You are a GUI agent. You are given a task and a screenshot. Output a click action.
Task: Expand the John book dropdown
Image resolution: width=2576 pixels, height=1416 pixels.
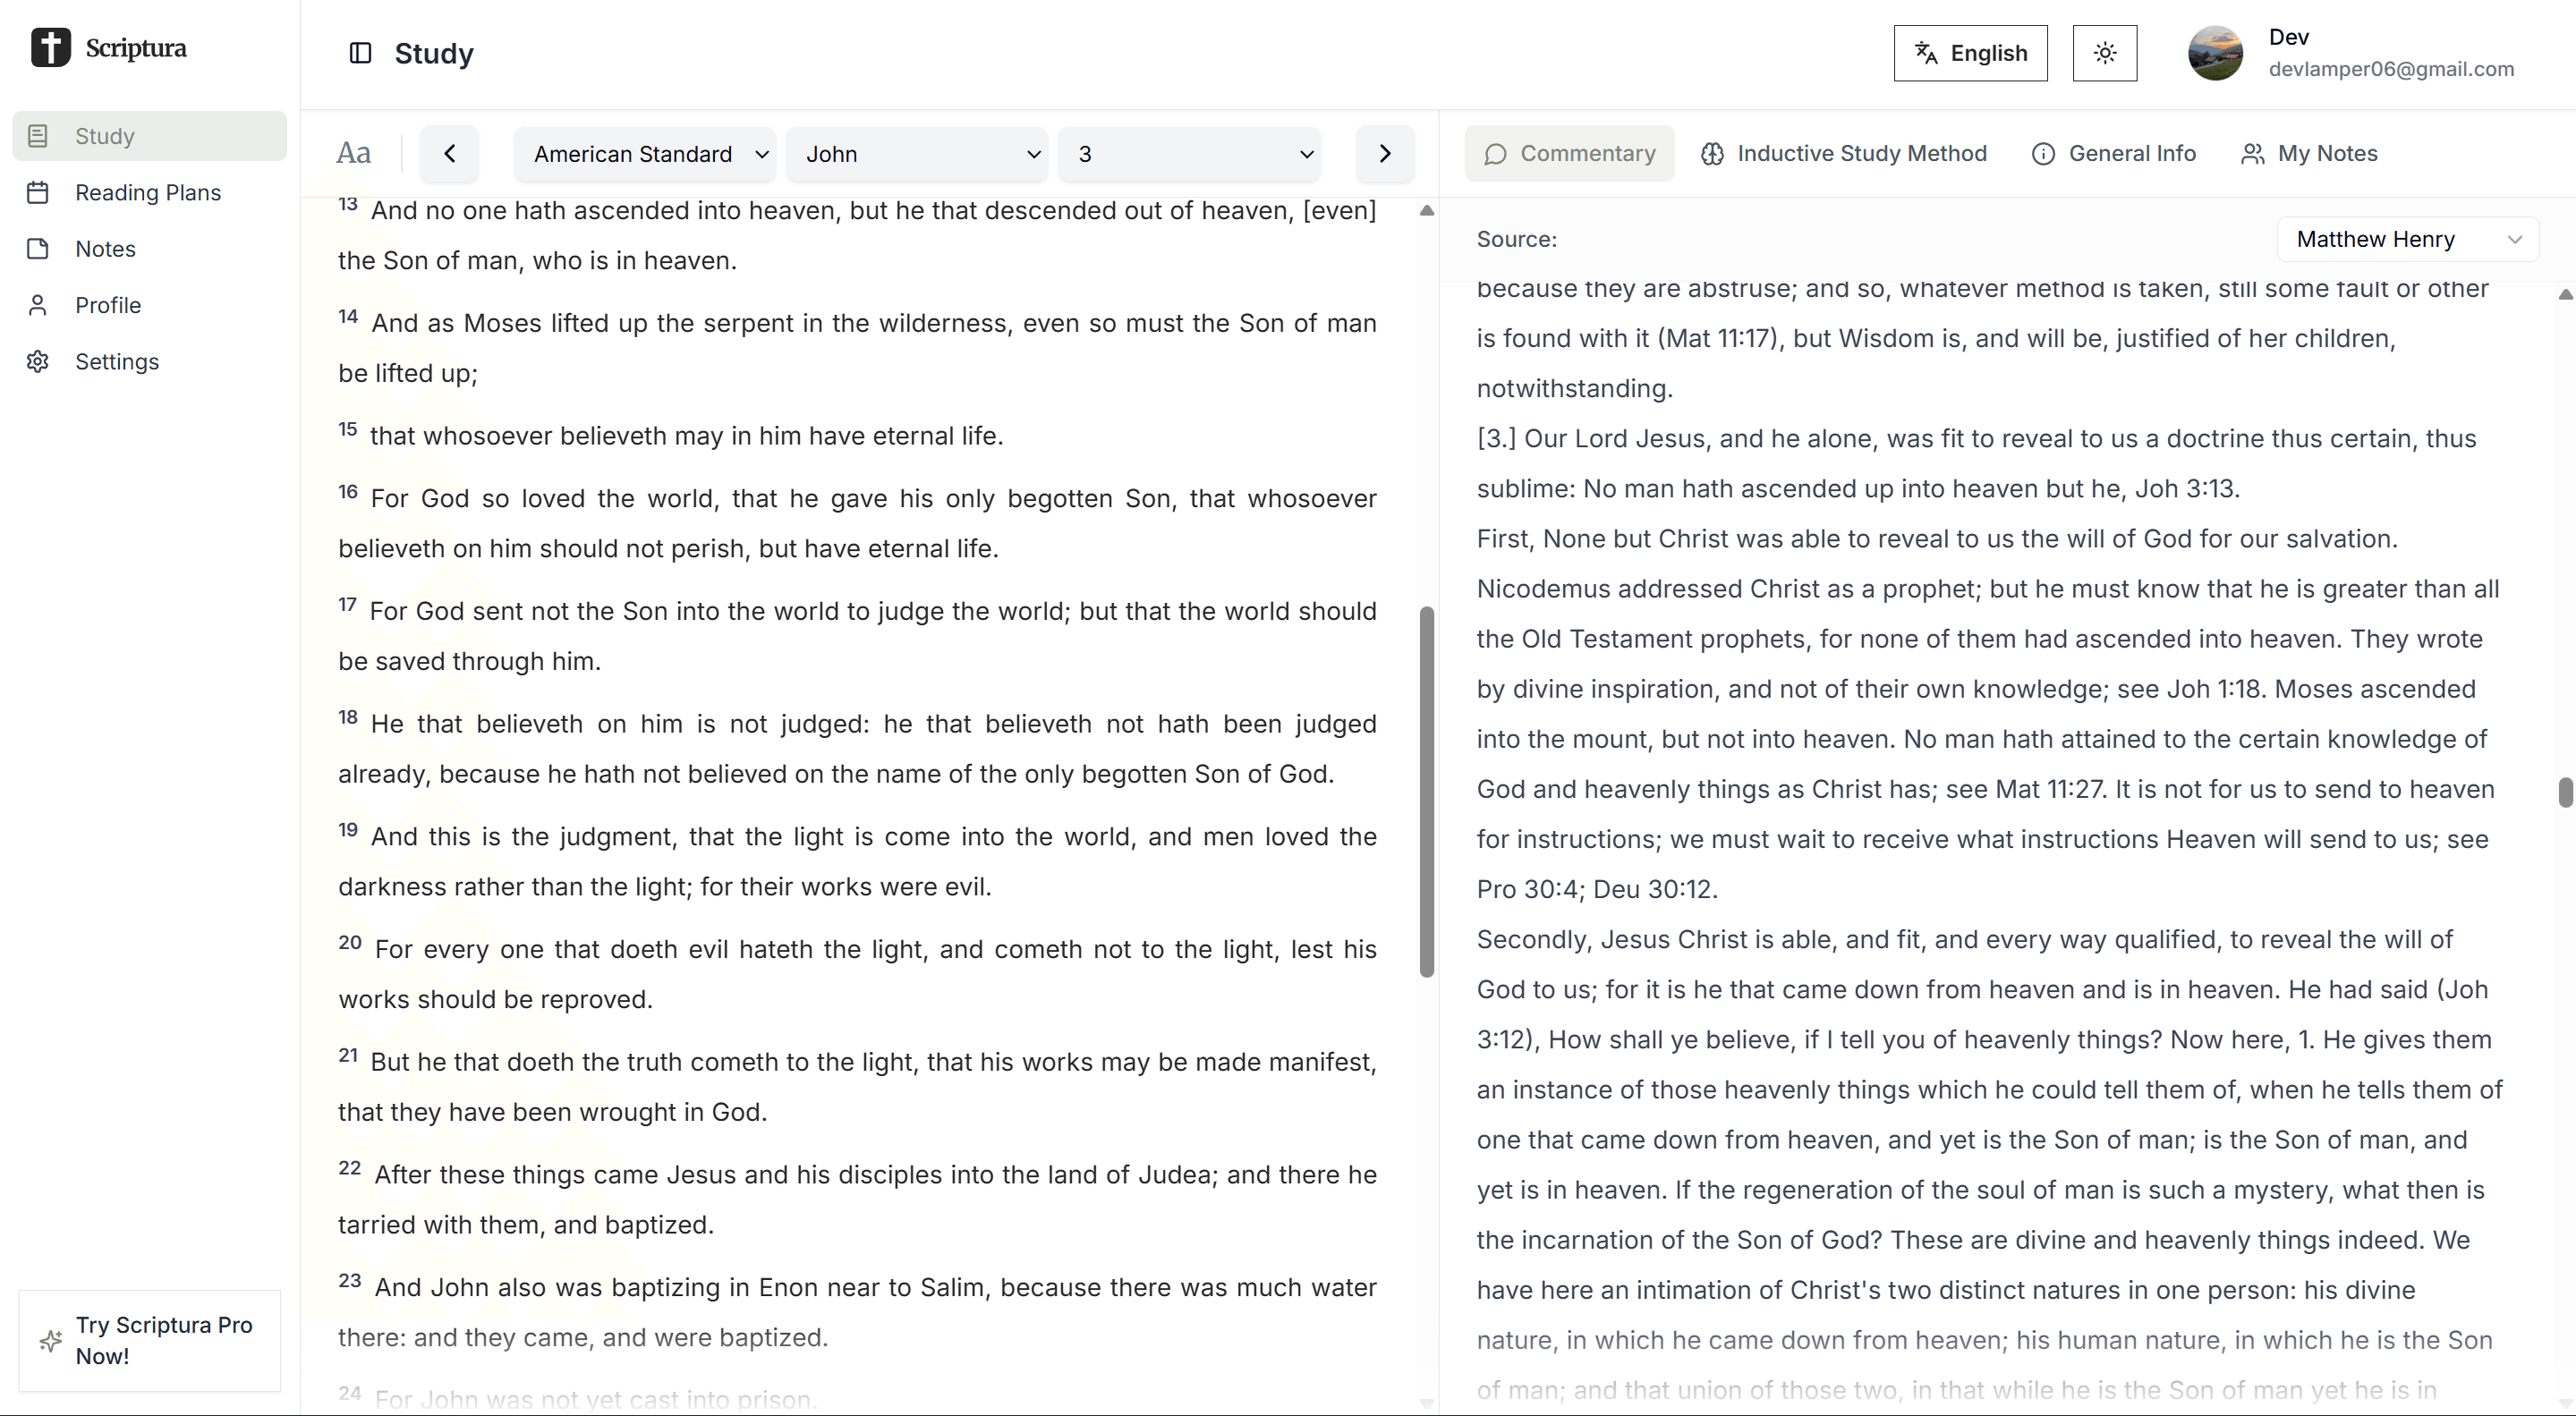[916, 154]
